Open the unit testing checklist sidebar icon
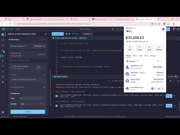This screenshot has height=135, width=180. click(3, 77)
